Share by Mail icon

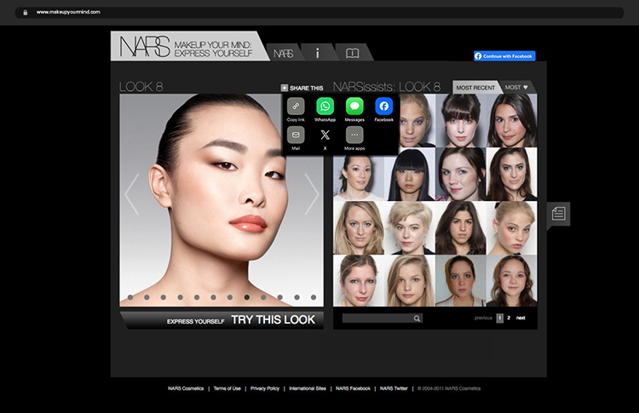click(x=296, y=135)
